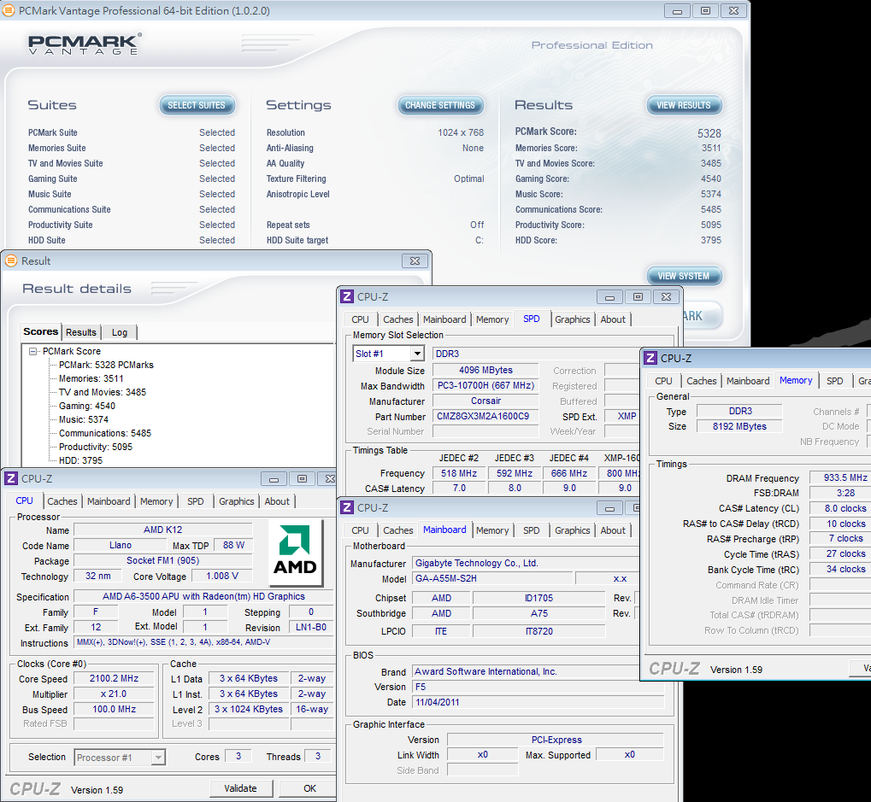Click the '3 x 1024 KBytes' Level 2 cache value

tap(248, 709)
